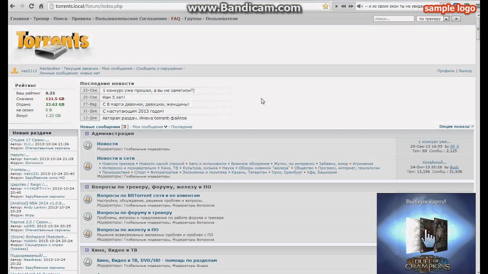The height and width of the screenshot is (274, 488).
Task: Click the Torrents site logo
Action: coord(52,45)
